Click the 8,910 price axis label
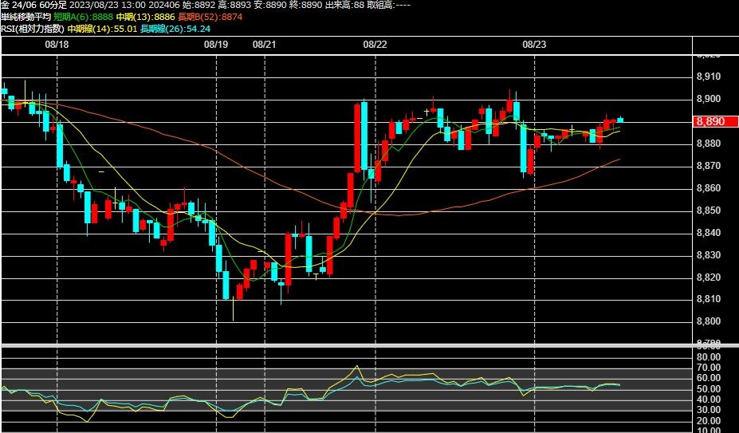This screenshot has width=739, height=433. (x=709, y=77)
